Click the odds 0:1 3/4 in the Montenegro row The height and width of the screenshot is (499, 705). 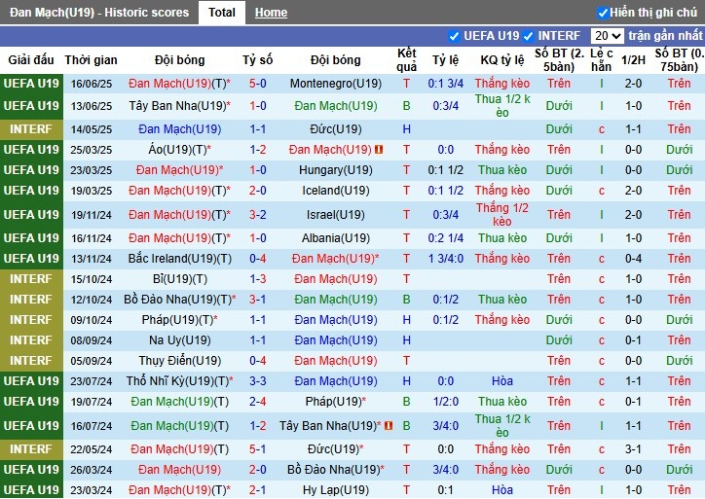point(445,84)
